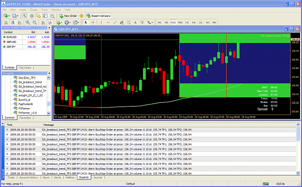302x187 pixels.
Task: Select the Fibonacci Retracement tool
Action: (129, 23)
